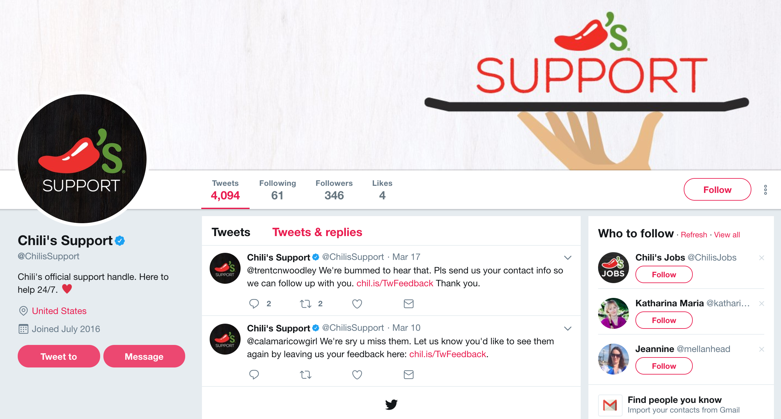Viewport: 781px width, 419px height.
Task: Open the Followers count tab
Action: pos(334,190)
